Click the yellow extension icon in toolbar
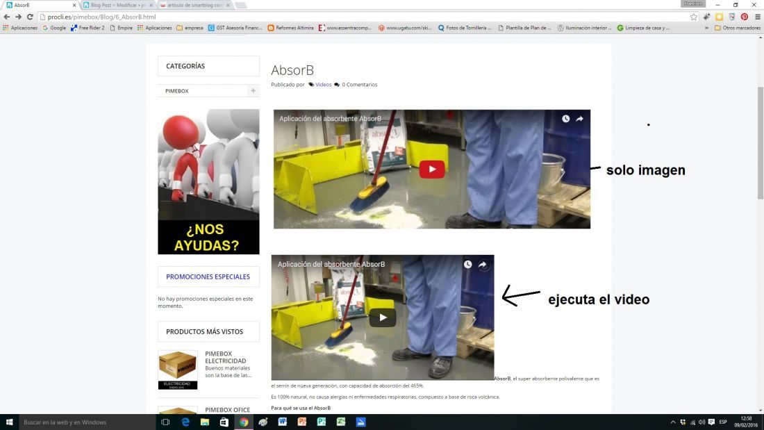Image resolution: width=764 pixels, height=430 pixels. 719,17
